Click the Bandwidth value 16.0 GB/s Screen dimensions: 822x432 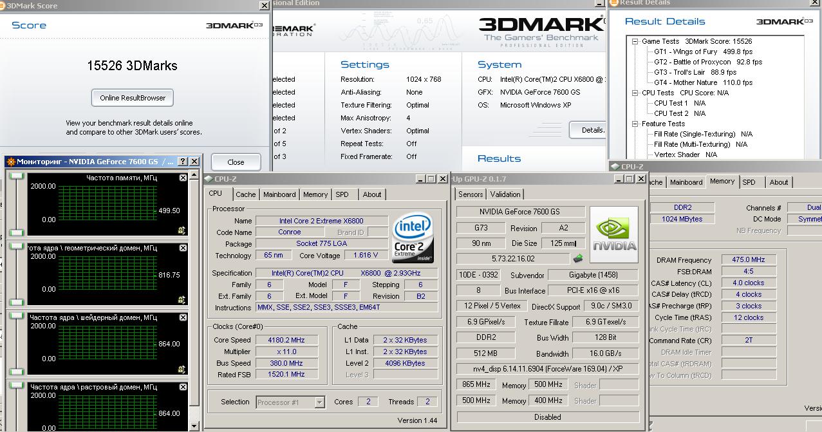[x=605, y=353]
